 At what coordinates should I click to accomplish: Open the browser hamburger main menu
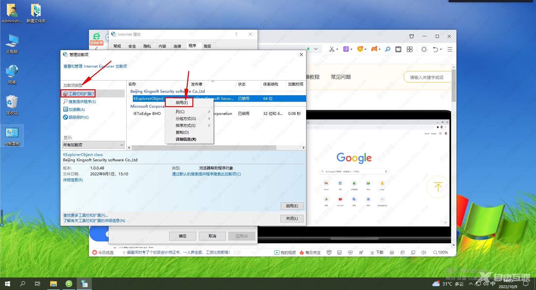450,49
